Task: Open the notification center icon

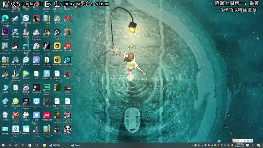Action: pyautogui.click(x=259, y=145)
